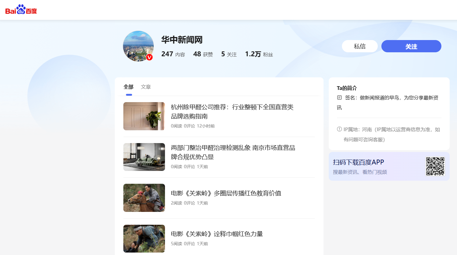This screenshot has width=457, height=255.
Task: Click the 私信 button
Action: click(x=360, y=46)
